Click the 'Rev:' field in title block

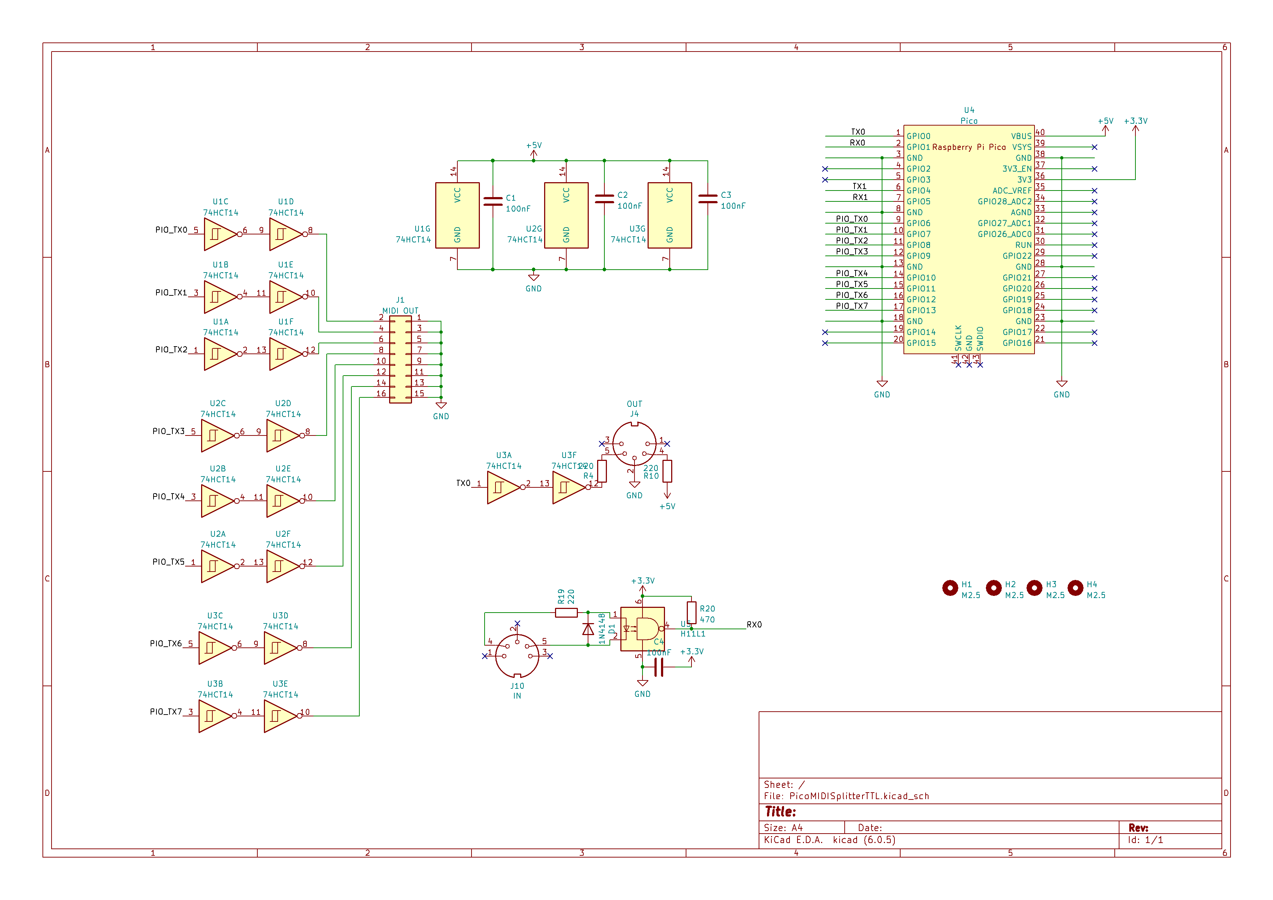pyautogui.click(x=1138, y=828)
